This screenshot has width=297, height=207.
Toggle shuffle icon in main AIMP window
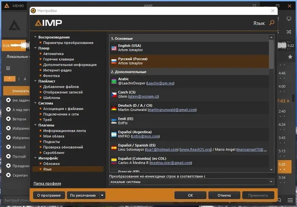[x=289, y=32]
